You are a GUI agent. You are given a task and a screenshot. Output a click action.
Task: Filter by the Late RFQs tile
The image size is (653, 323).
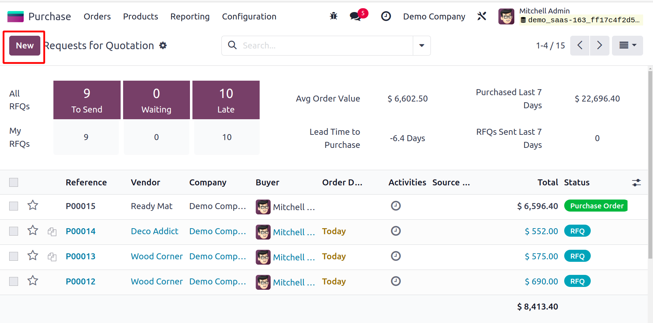226,100
